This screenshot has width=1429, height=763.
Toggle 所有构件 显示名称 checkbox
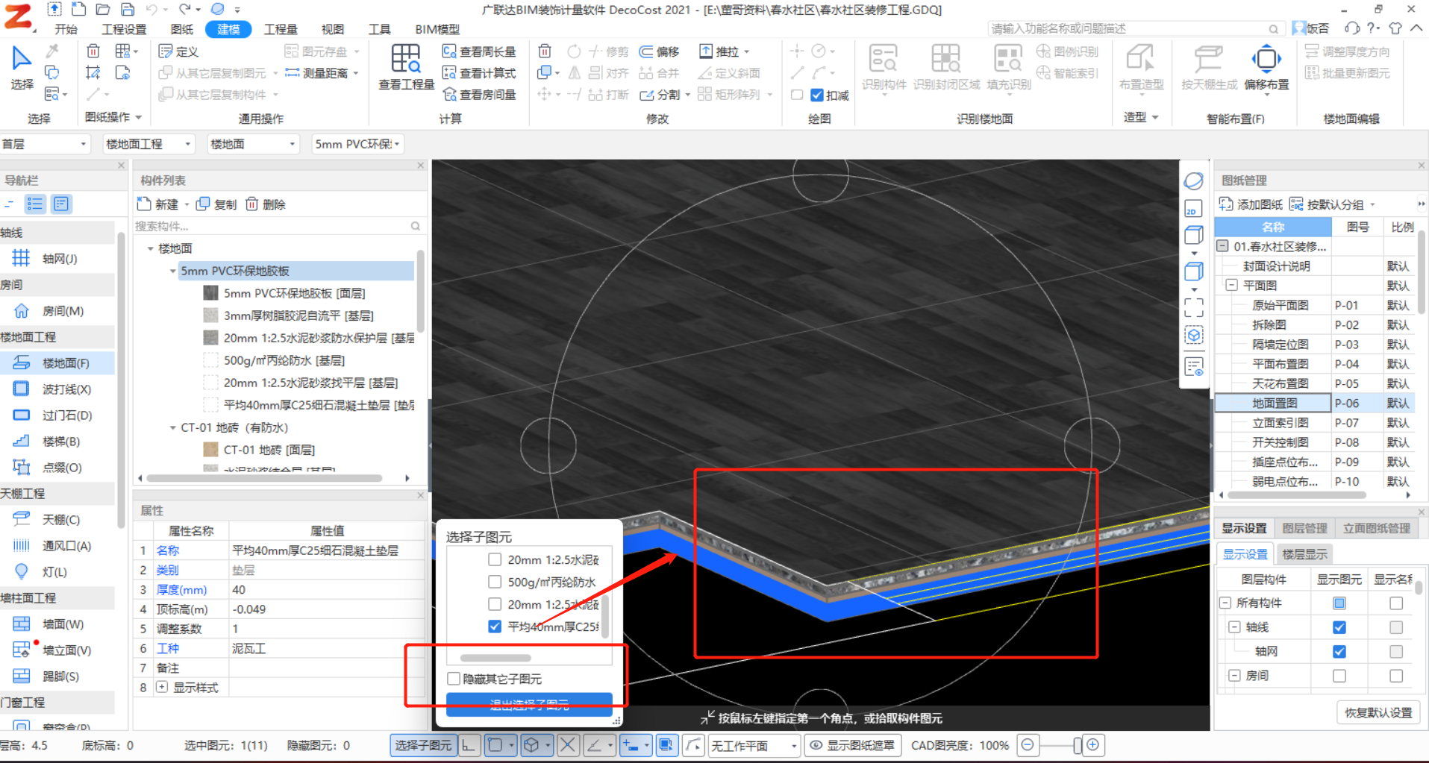pos(1396,603)
